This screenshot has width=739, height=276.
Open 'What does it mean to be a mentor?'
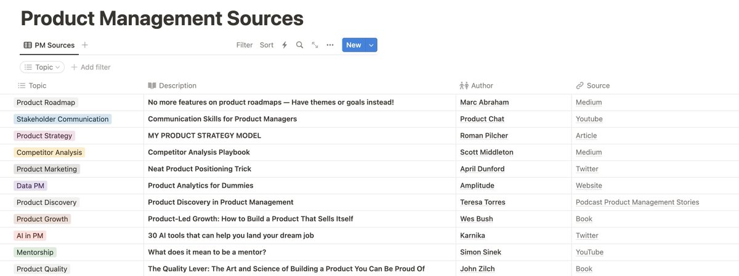click(207, 251)
